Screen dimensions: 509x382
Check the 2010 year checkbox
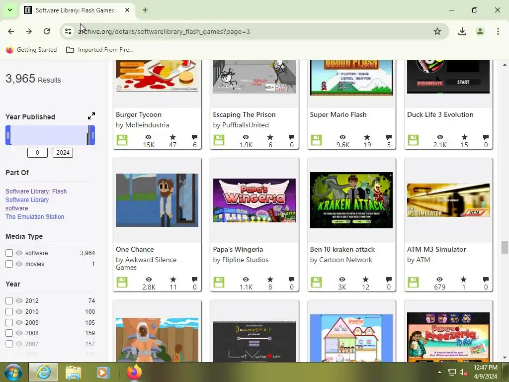click(x=9, y=311)
